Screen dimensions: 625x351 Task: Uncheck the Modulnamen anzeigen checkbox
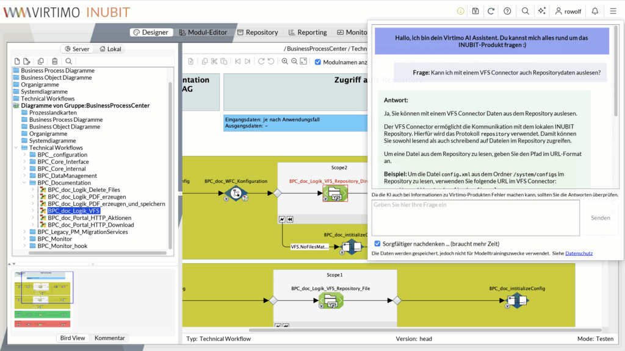(318, 62)
